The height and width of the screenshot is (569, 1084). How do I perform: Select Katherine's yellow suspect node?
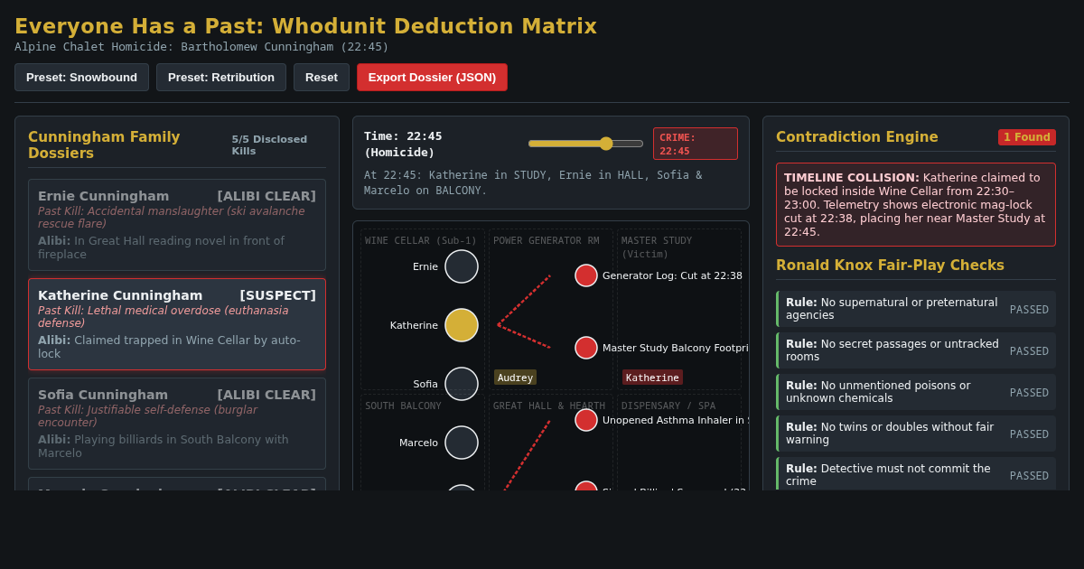[x=462, y=325]
